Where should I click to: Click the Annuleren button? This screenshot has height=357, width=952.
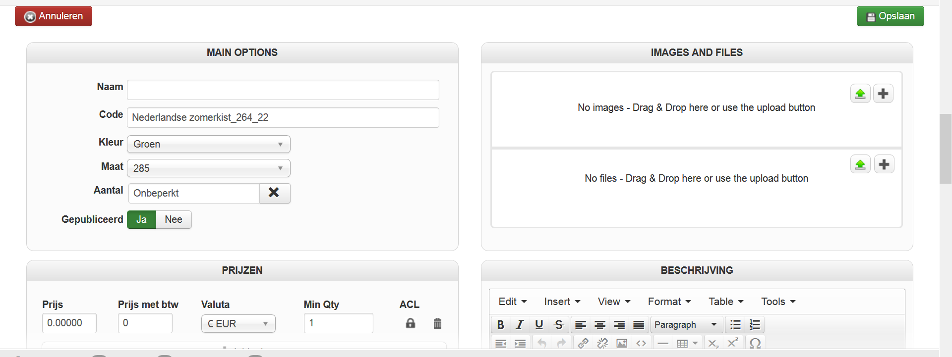[54, 16]
